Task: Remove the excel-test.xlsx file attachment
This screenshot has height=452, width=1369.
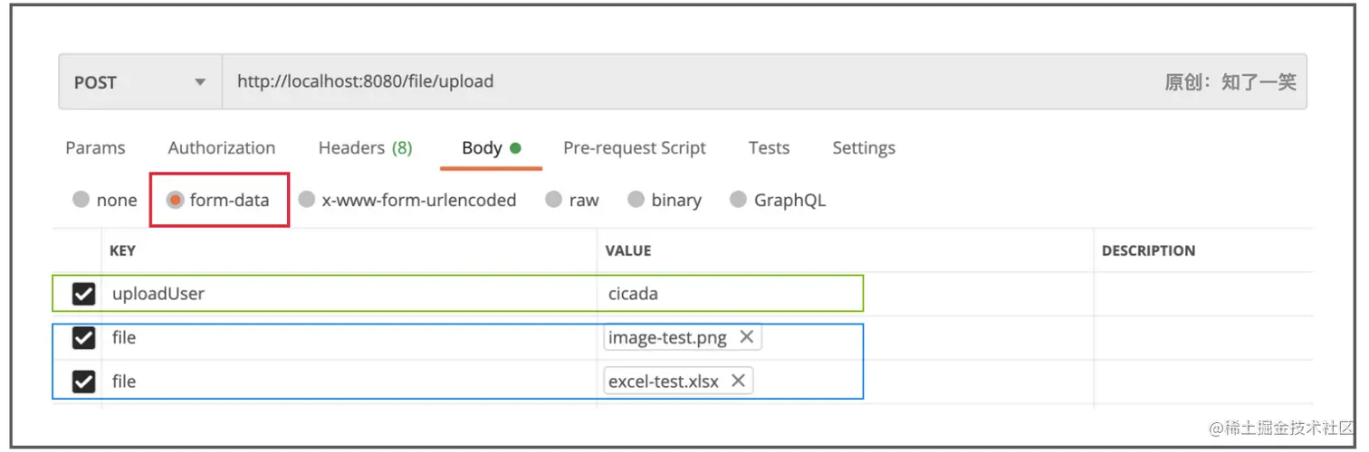Action: pos(738,381)
